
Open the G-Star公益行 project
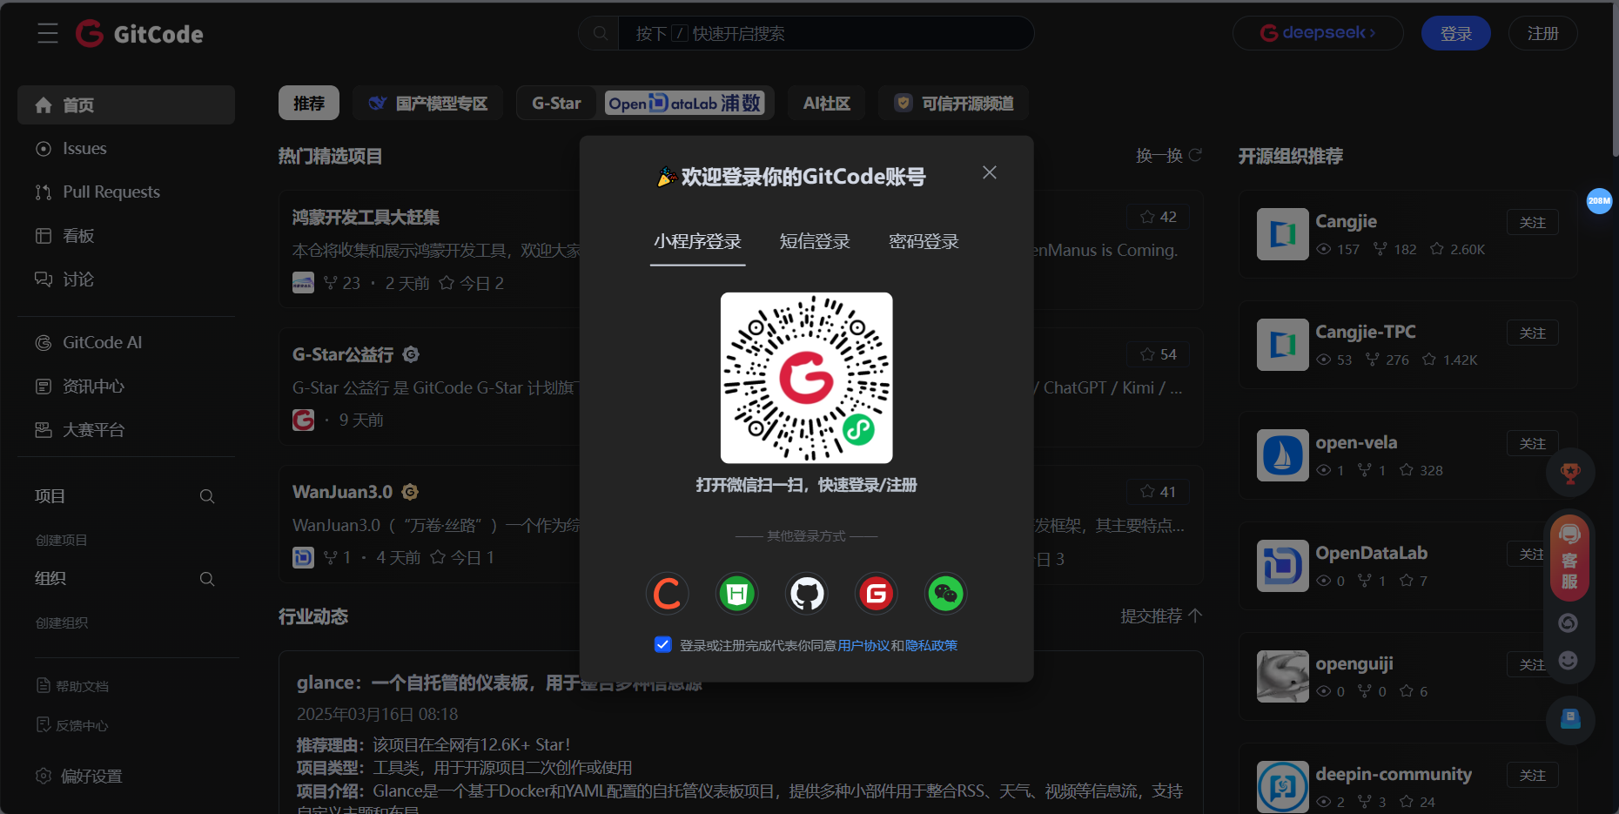pos(343,354)
